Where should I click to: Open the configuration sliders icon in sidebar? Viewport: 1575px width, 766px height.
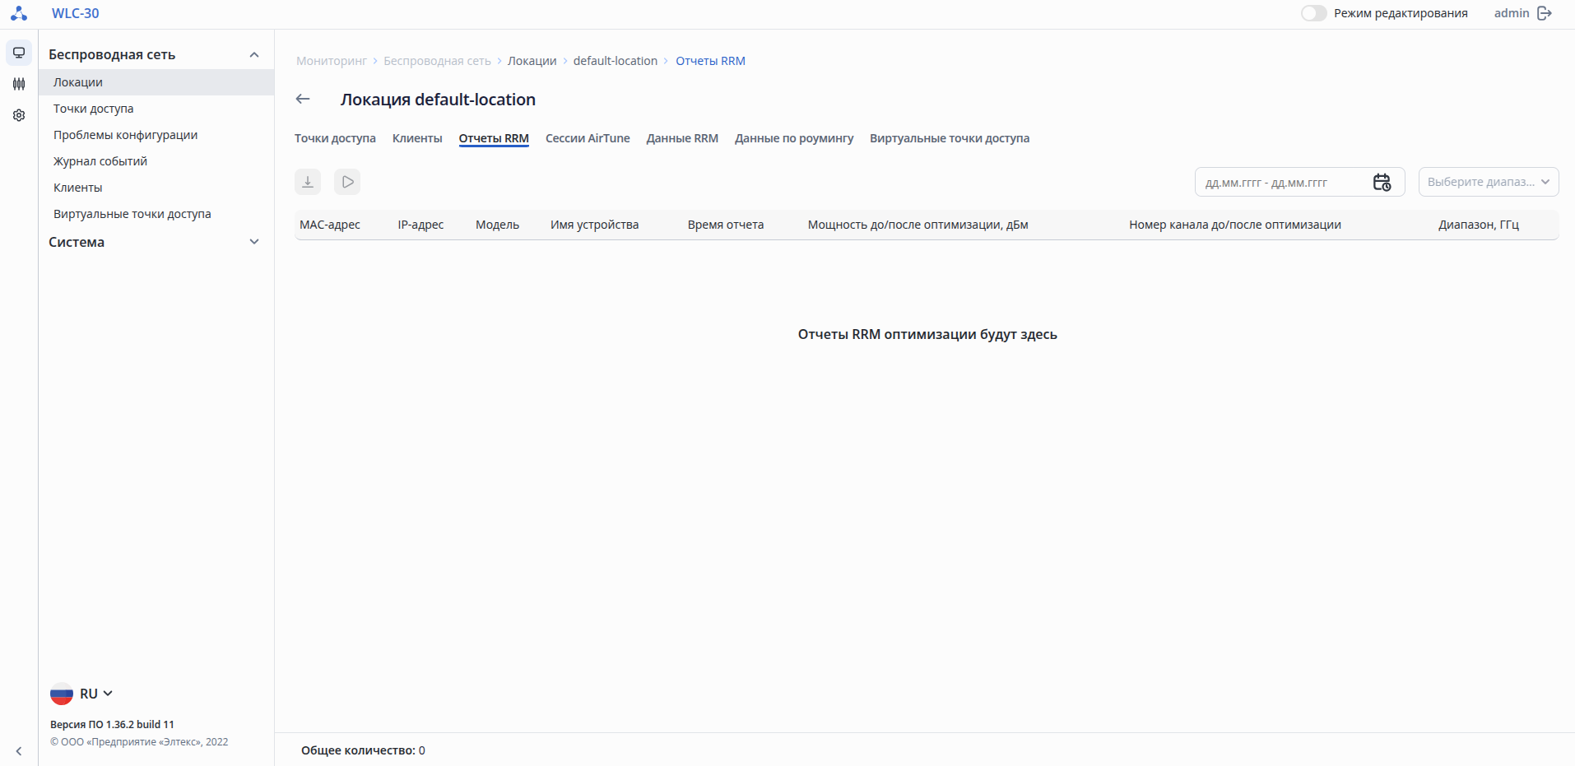pos(19,84)
